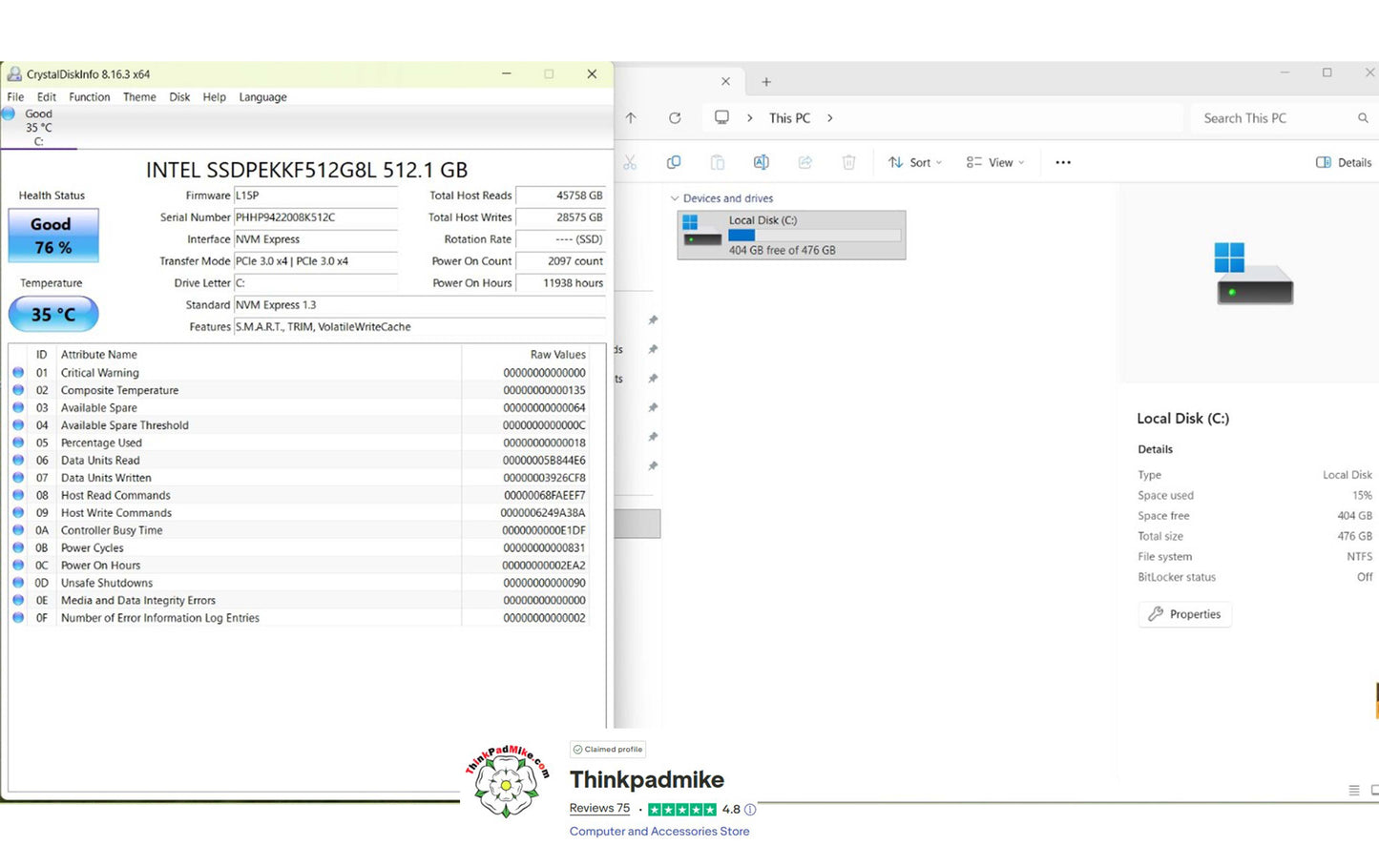Click the Good 76 % health status button

(x=52, y=236)
